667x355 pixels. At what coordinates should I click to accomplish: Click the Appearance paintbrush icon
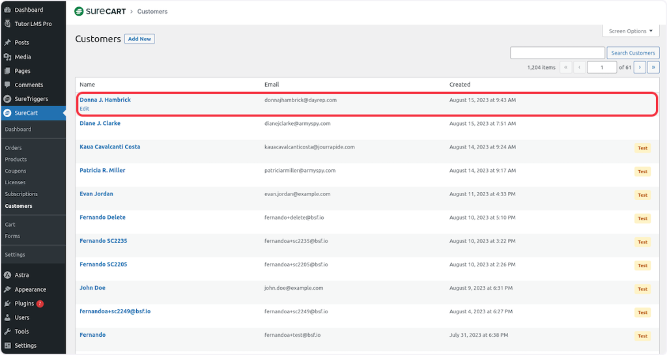pyautogui.click(x=7, y=289)
